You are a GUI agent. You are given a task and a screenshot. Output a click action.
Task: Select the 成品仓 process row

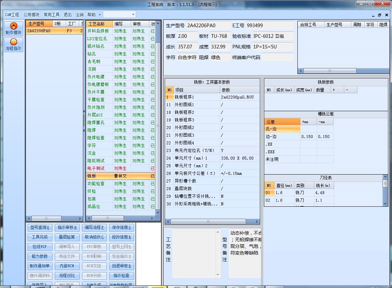coord(120,206)
